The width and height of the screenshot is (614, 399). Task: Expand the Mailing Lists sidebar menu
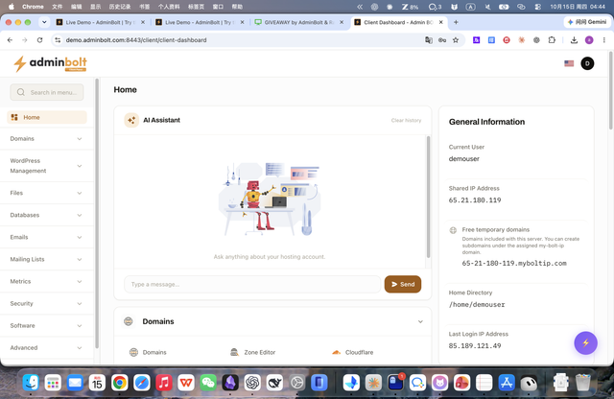click(x=47, y=259)
